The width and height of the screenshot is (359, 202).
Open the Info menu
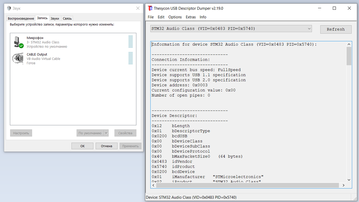coord(203,17)
